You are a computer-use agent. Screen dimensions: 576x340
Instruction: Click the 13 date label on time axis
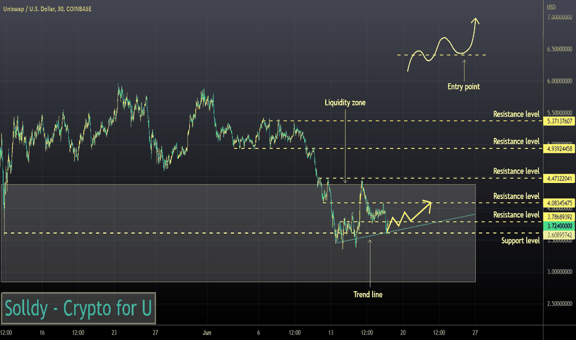pos(331,333)
